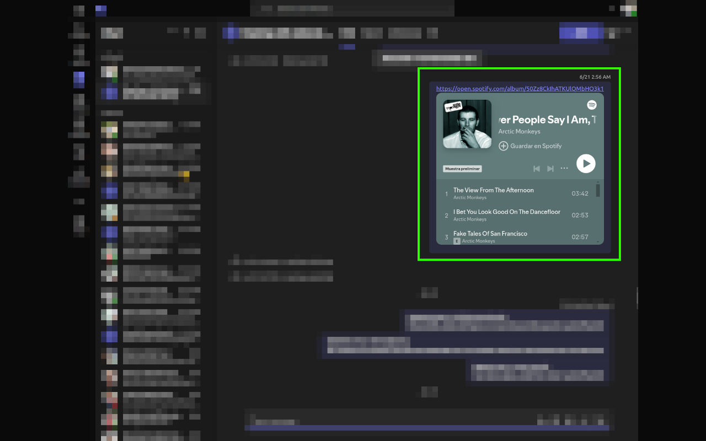Click the track list scroll-down arrow
This screenshot has height=441, width=706.
598,241
